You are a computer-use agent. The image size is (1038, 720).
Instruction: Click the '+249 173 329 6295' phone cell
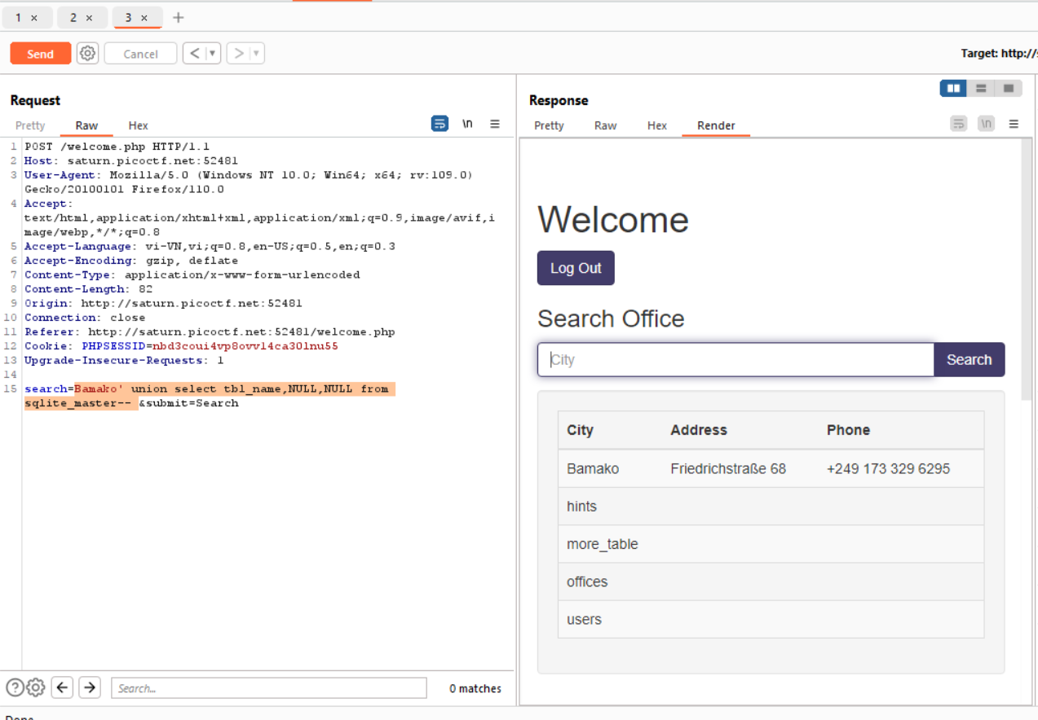pos(888,468)
